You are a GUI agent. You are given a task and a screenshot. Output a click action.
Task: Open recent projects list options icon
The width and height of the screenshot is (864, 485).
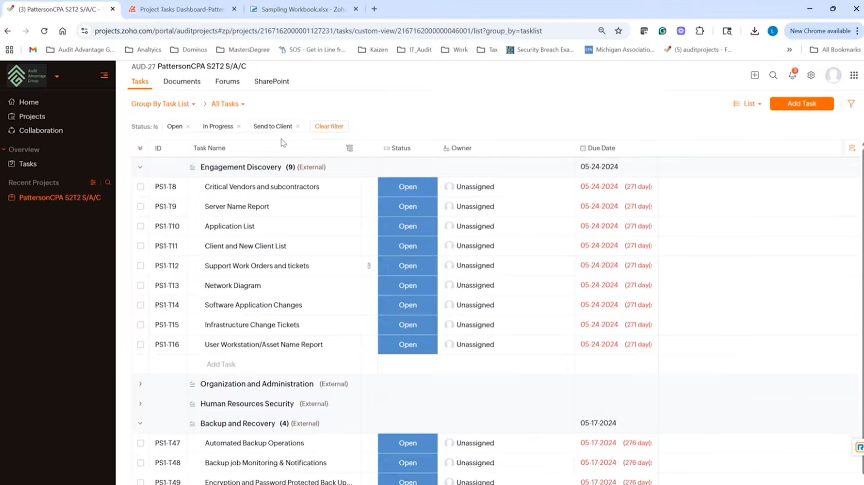tap(93, 183)
